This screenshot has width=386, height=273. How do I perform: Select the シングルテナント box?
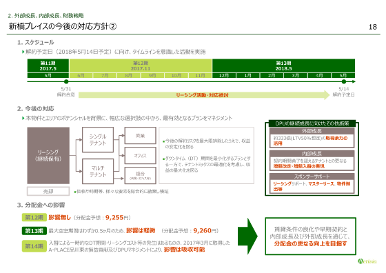pyautogui.click(x=98, y=139)
